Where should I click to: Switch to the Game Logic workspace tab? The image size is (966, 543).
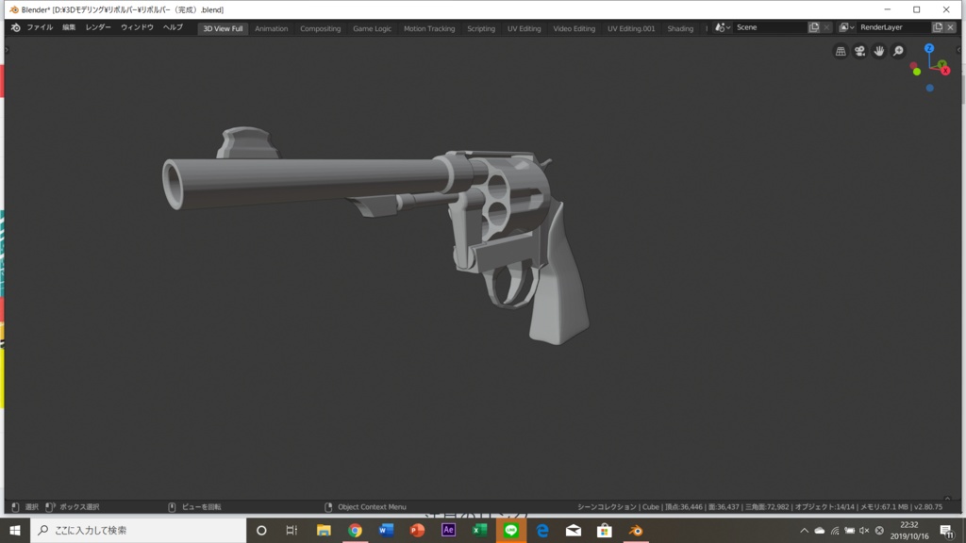click(x=372, y=28)
